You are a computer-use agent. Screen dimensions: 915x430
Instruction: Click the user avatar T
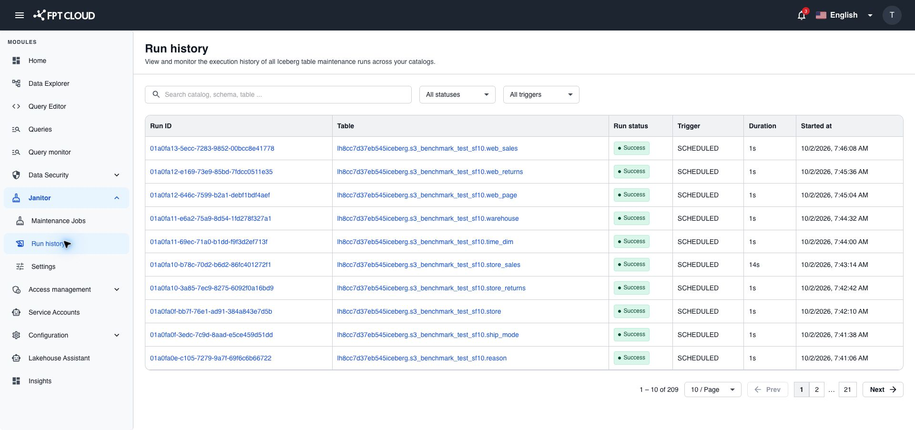892,15
